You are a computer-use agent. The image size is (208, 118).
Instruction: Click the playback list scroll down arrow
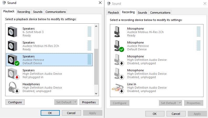[x=96, y=94]
